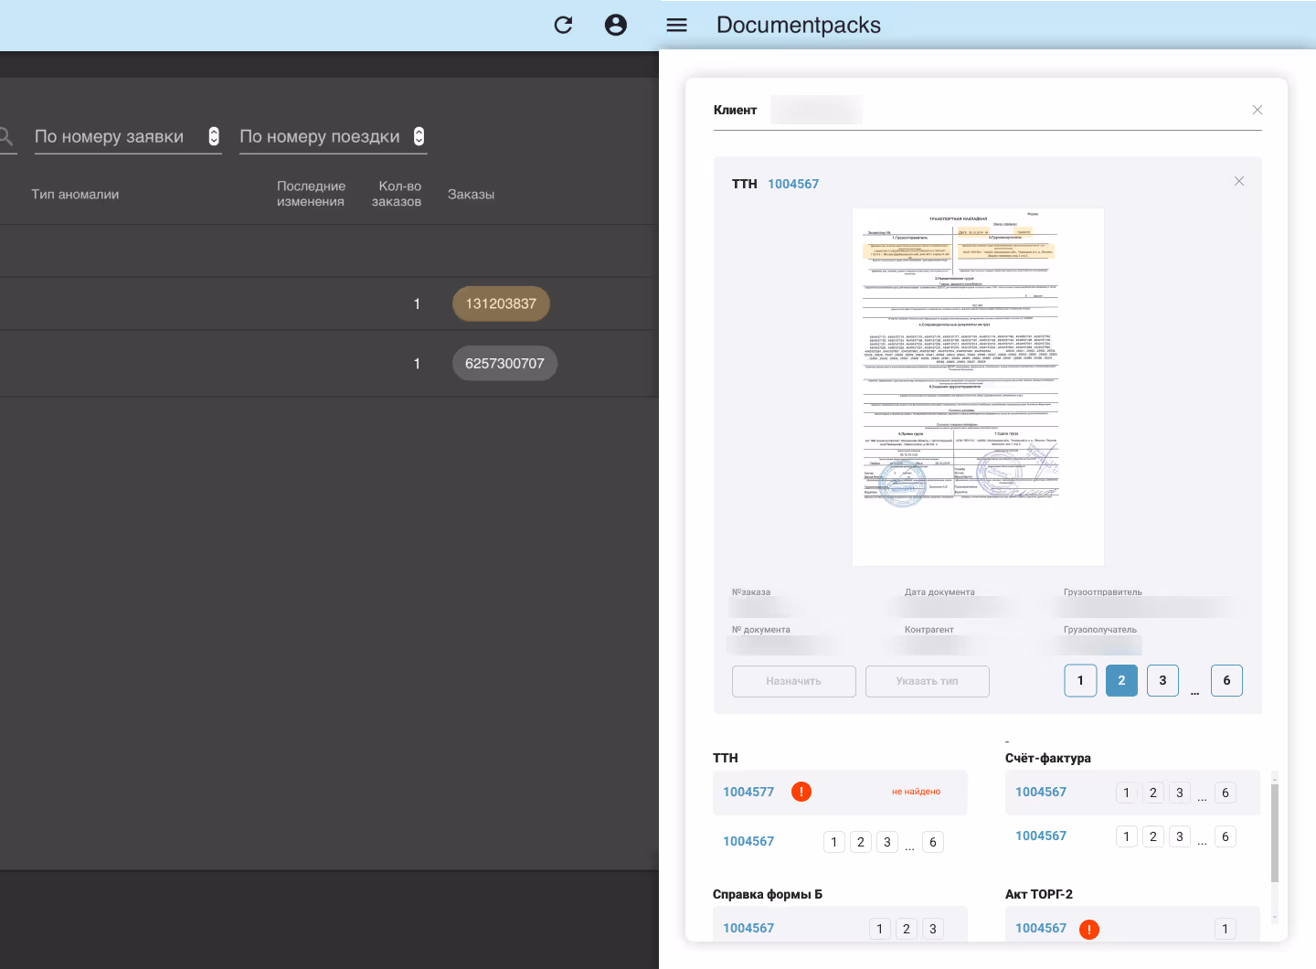Go to page 1 in the preview card pagination

tap(1080, 680)
